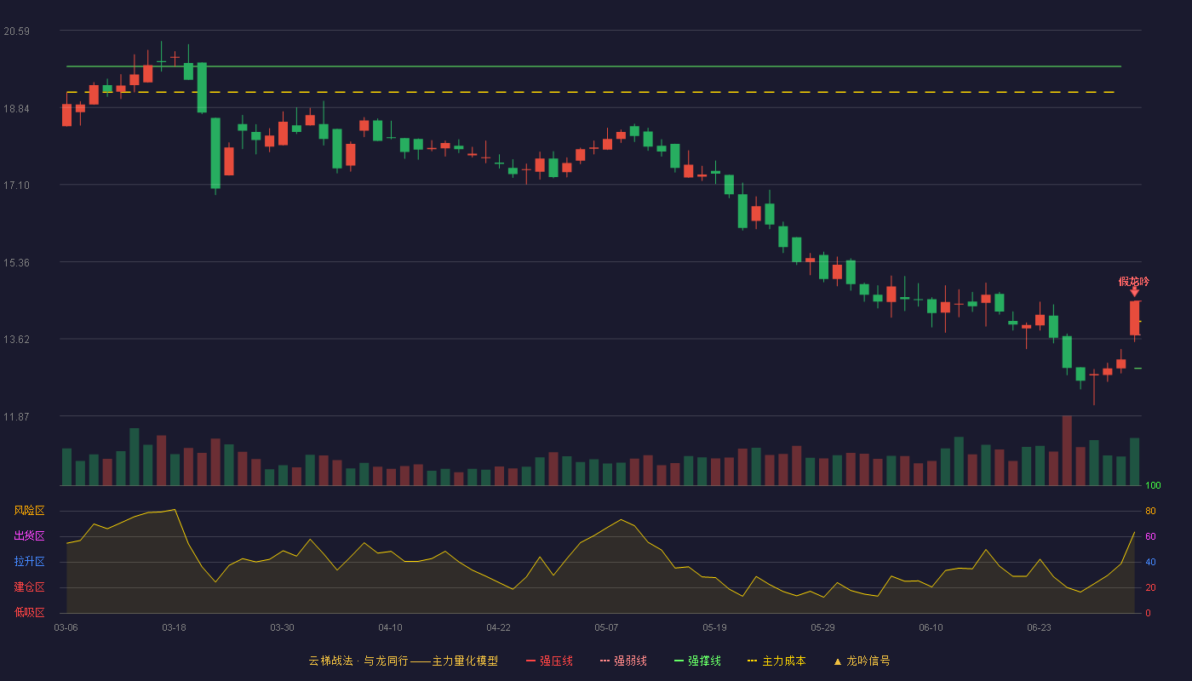Click the green 强撑线 horizontal line
Image resolution: width=1192 pixels, height=681 pixels.
594,66
